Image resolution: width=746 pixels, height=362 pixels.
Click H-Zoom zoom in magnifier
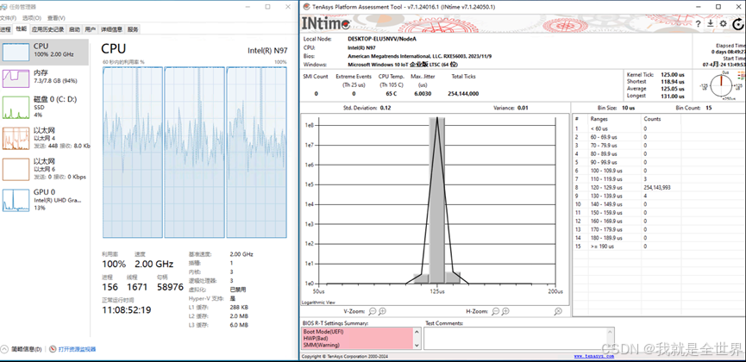(x=505, y=311)
